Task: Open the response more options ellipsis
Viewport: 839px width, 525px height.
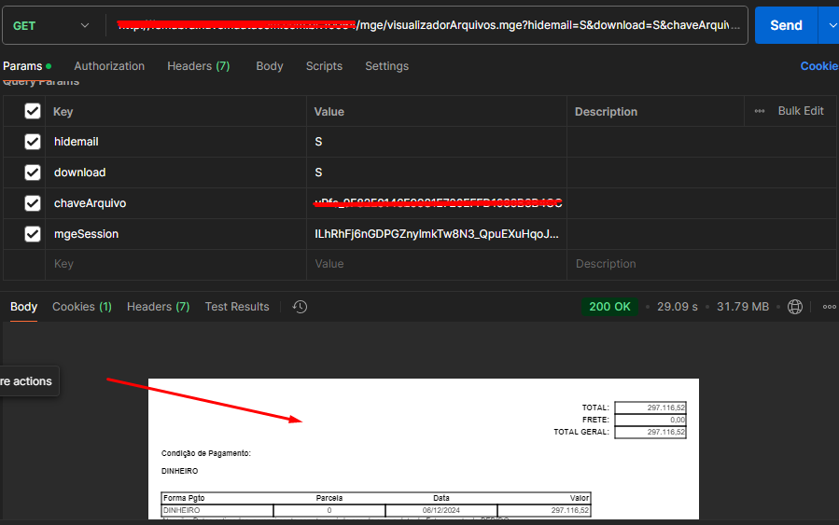Action: point(829,307)
